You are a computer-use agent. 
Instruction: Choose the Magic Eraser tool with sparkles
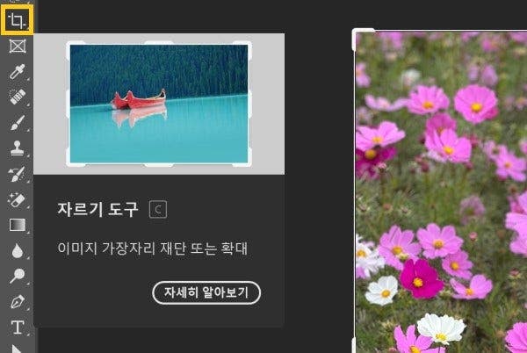18,199
